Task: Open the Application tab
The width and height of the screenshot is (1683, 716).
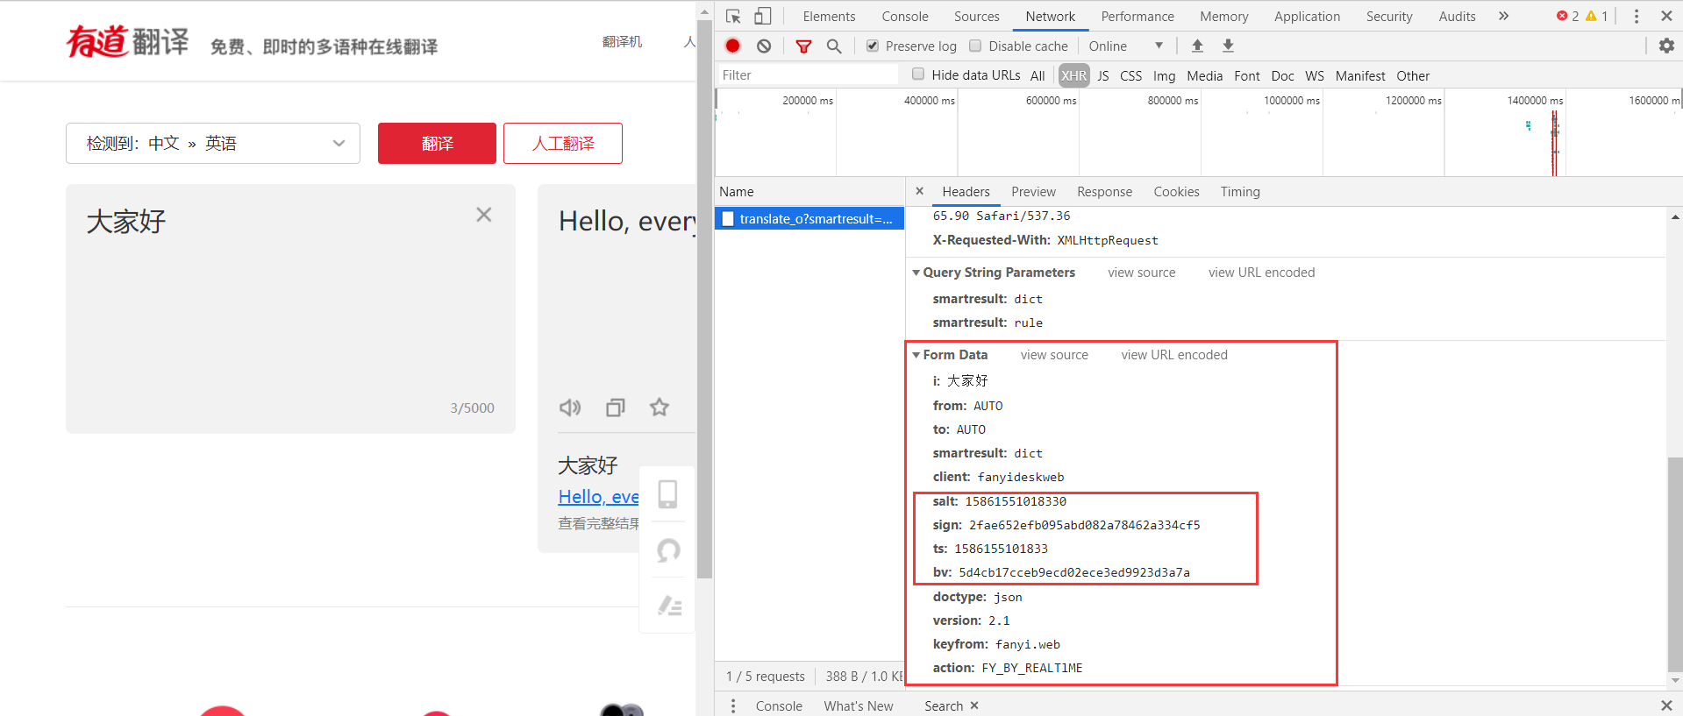Action: click(x=1307, y=16)
